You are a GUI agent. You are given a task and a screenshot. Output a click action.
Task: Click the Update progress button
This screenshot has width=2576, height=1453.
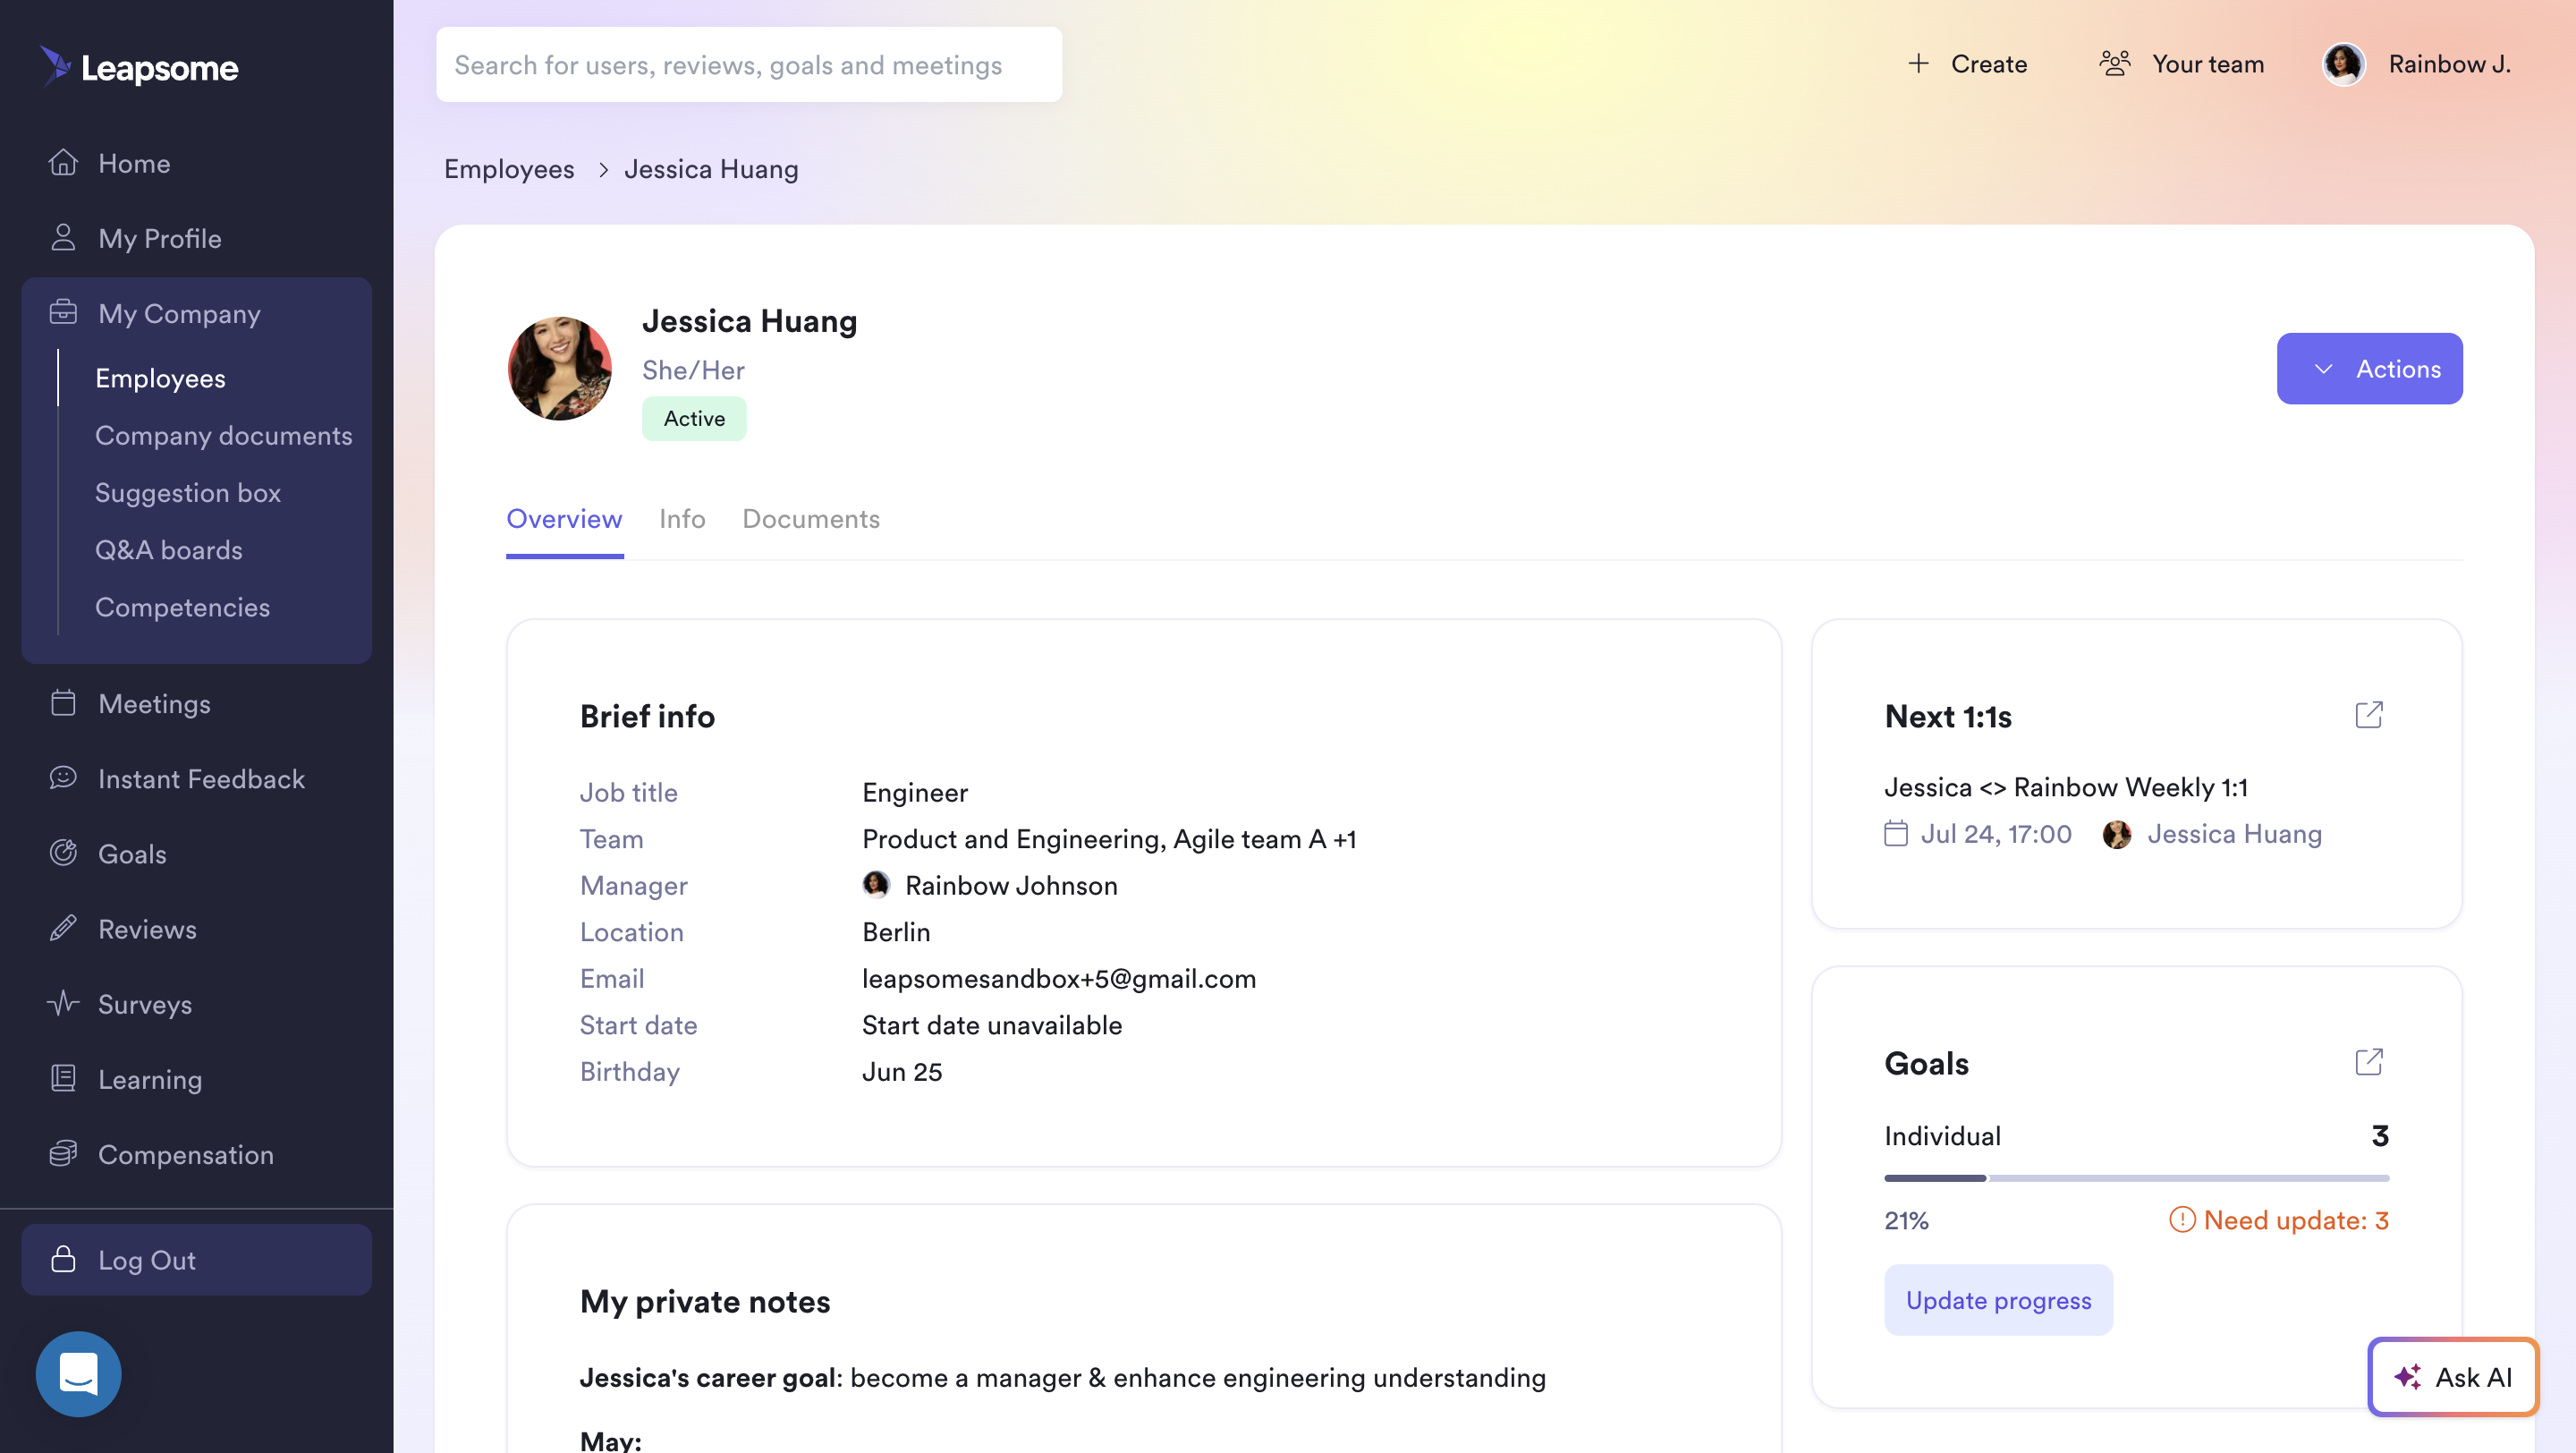[x=1998, y=1300]
